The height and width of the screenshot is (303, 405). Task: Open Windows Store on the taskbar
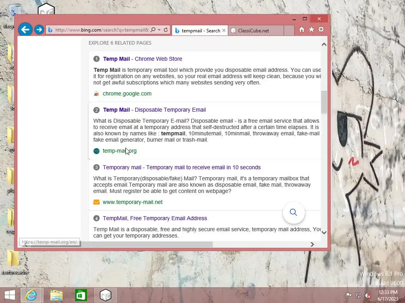(x=81, y=295)
